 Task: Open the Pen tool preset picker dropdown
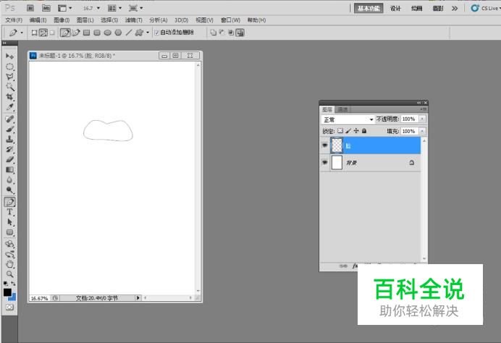click(22, 33)
